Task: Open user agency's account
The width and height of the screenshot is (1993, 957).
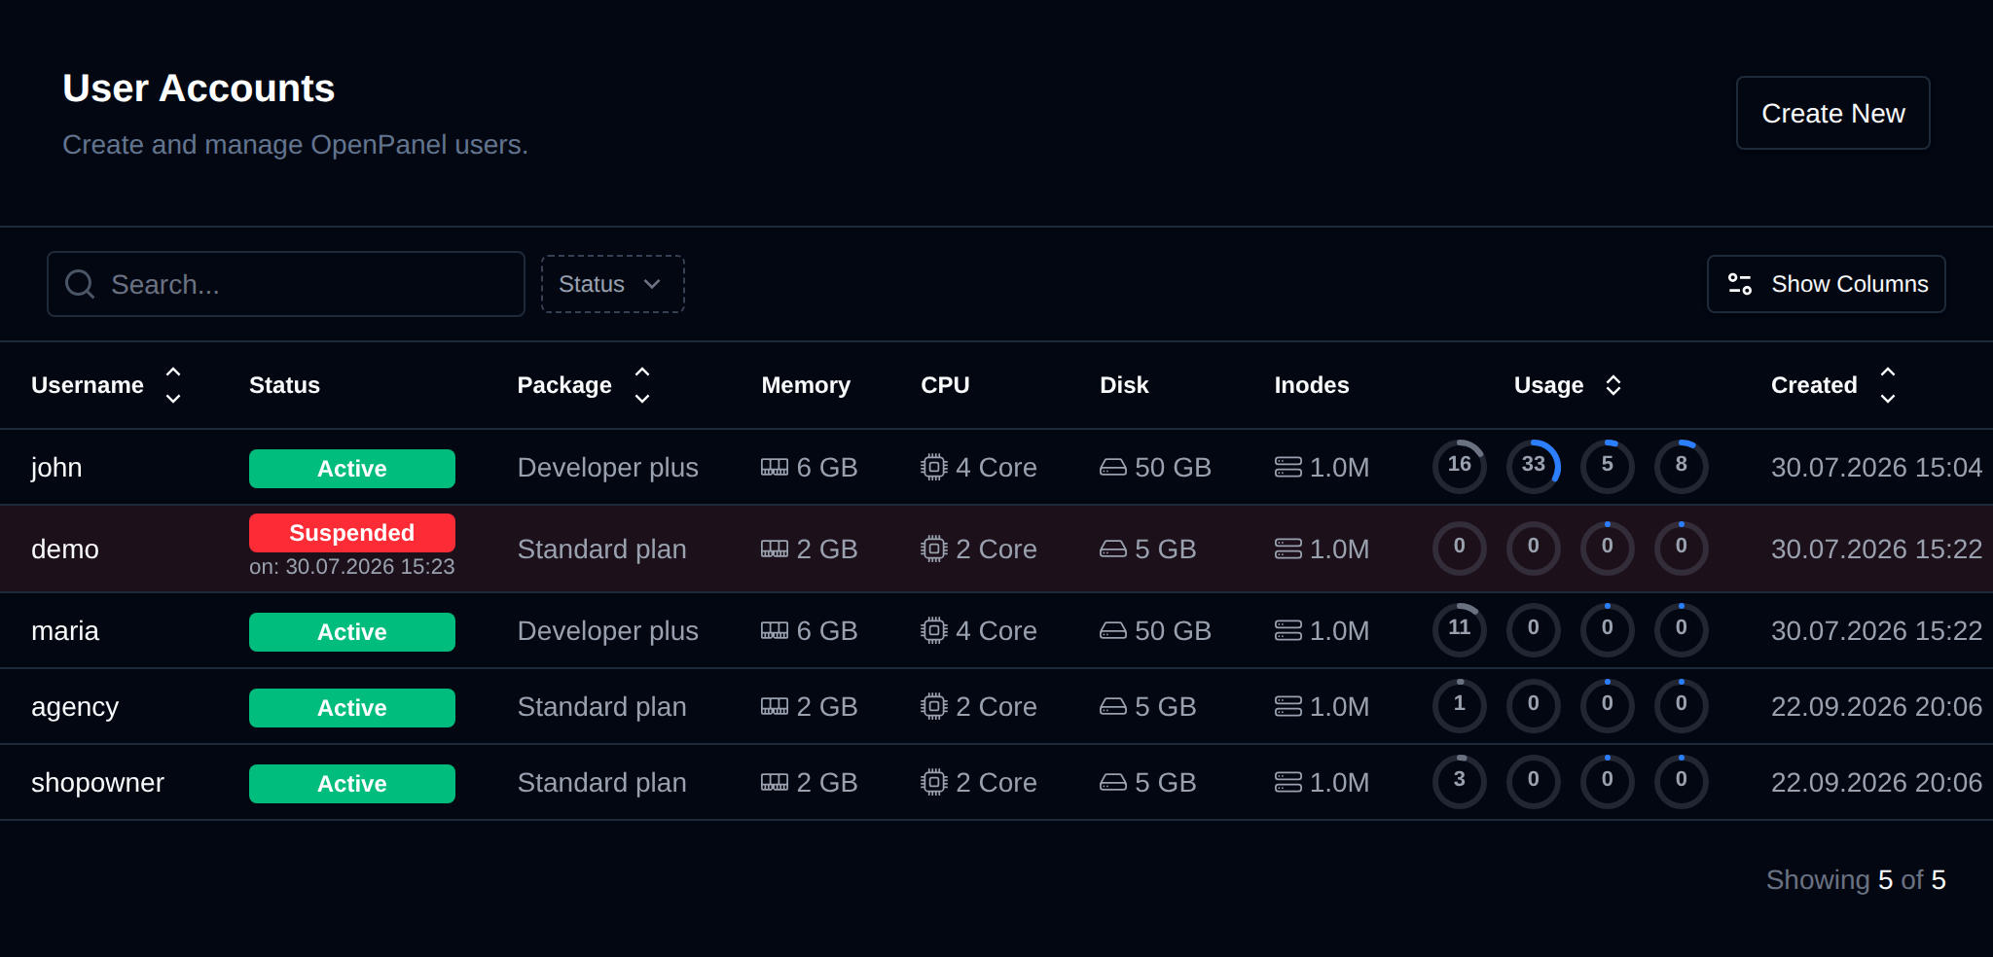Action: click(x=75, y=707)
